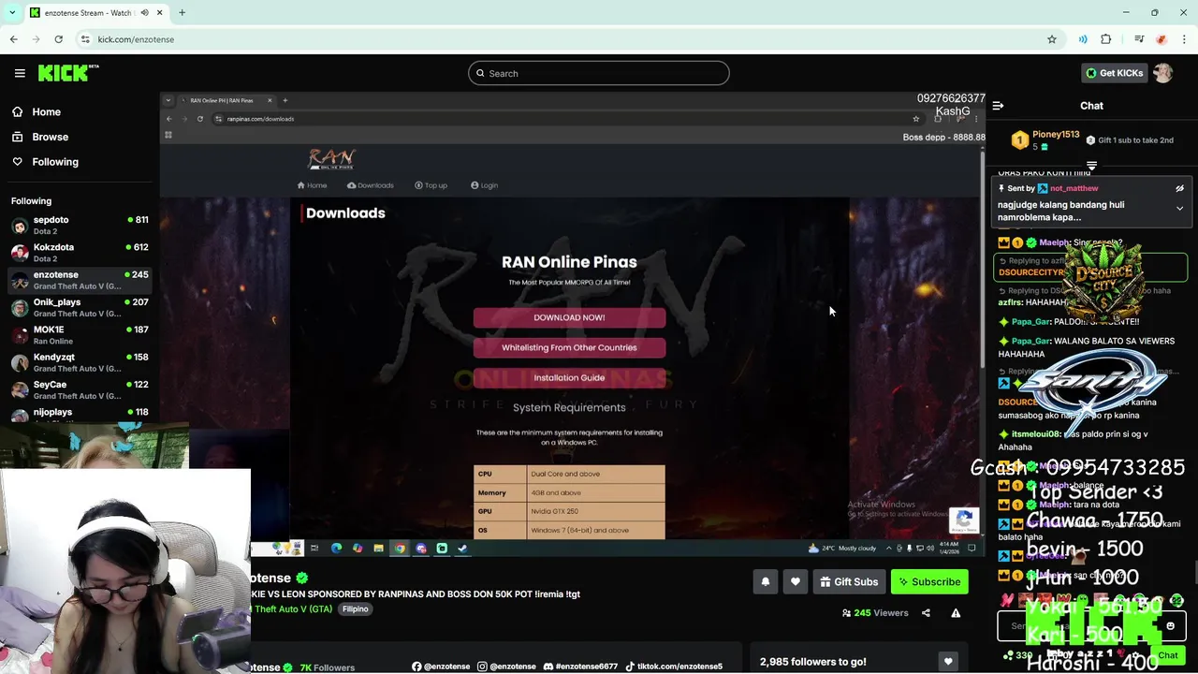Open the Instagram @enzotense link
1198x674 pixels.
506,667
